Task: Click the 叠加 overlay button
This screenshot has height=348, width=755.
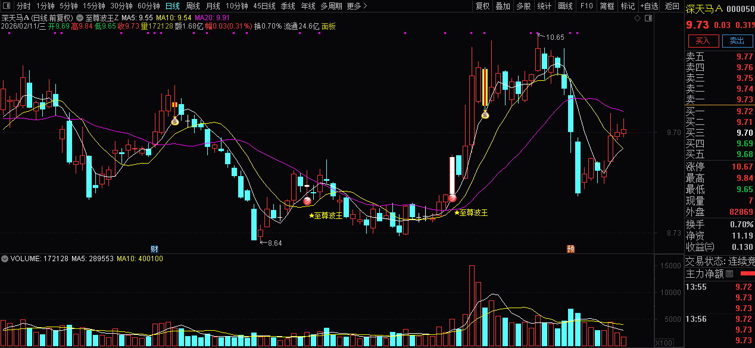Action: 503,6
